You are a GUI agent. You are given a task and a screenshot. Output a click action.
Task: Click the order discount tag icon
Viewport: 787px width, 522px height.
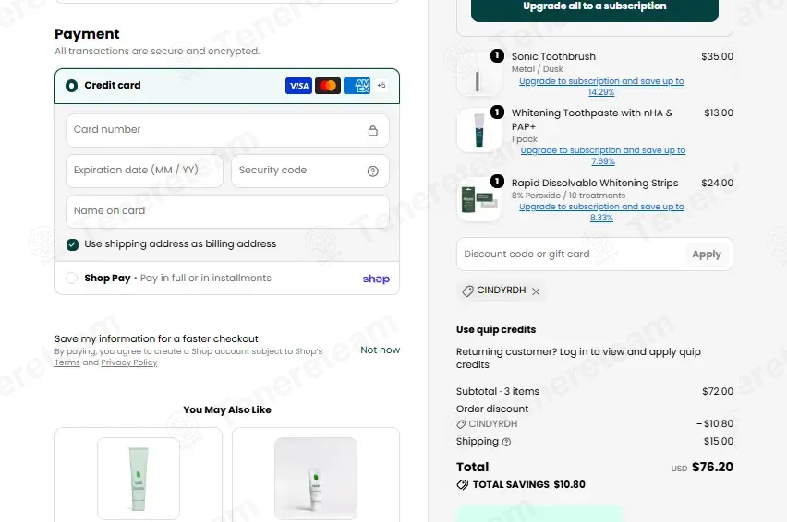click(461, 424)
